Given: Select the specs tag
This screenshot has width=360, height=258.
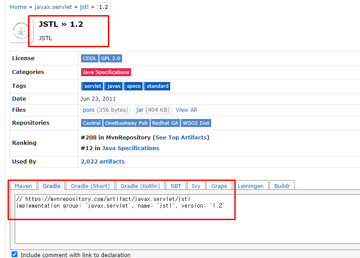Looking at the screenshot, I should point(133,86).
